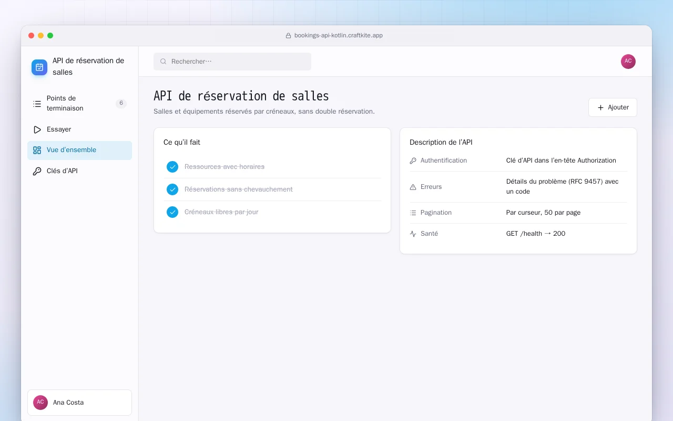Click the list icon next to Pagination
Viewport: 673px width, 421px height.
tap(413, 213)
